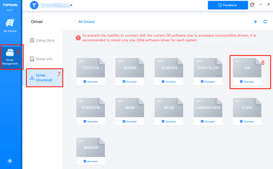Minimize the TOPDON window
The image size is (273, 169).
[261, 4]
